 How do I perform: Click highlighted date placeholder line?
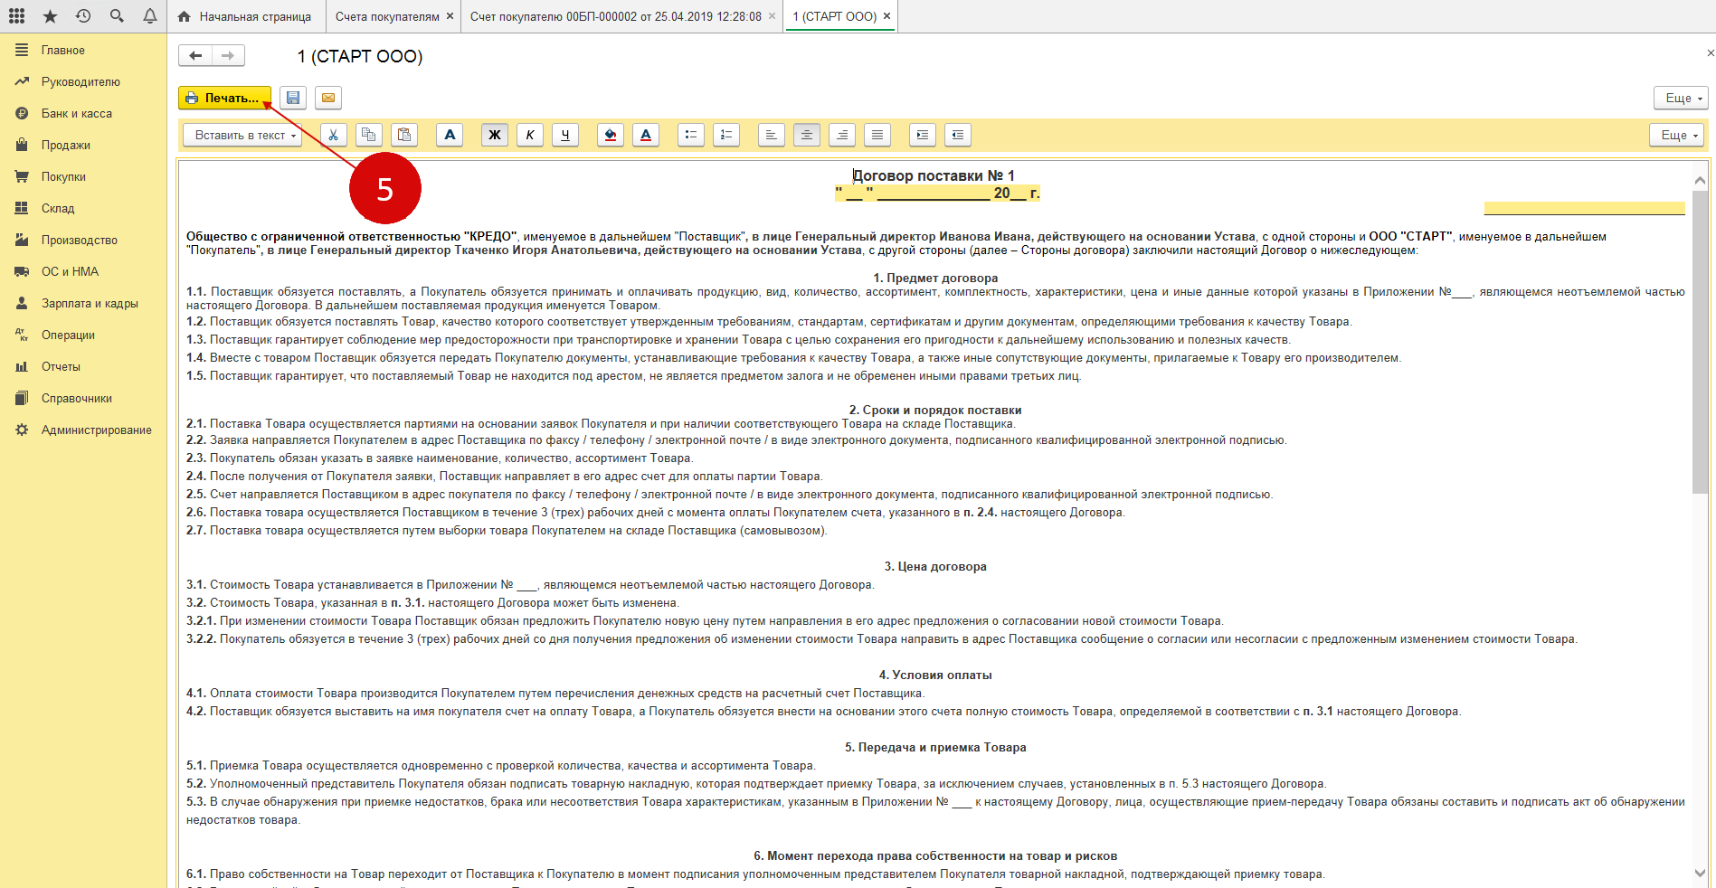pos(937,194)
